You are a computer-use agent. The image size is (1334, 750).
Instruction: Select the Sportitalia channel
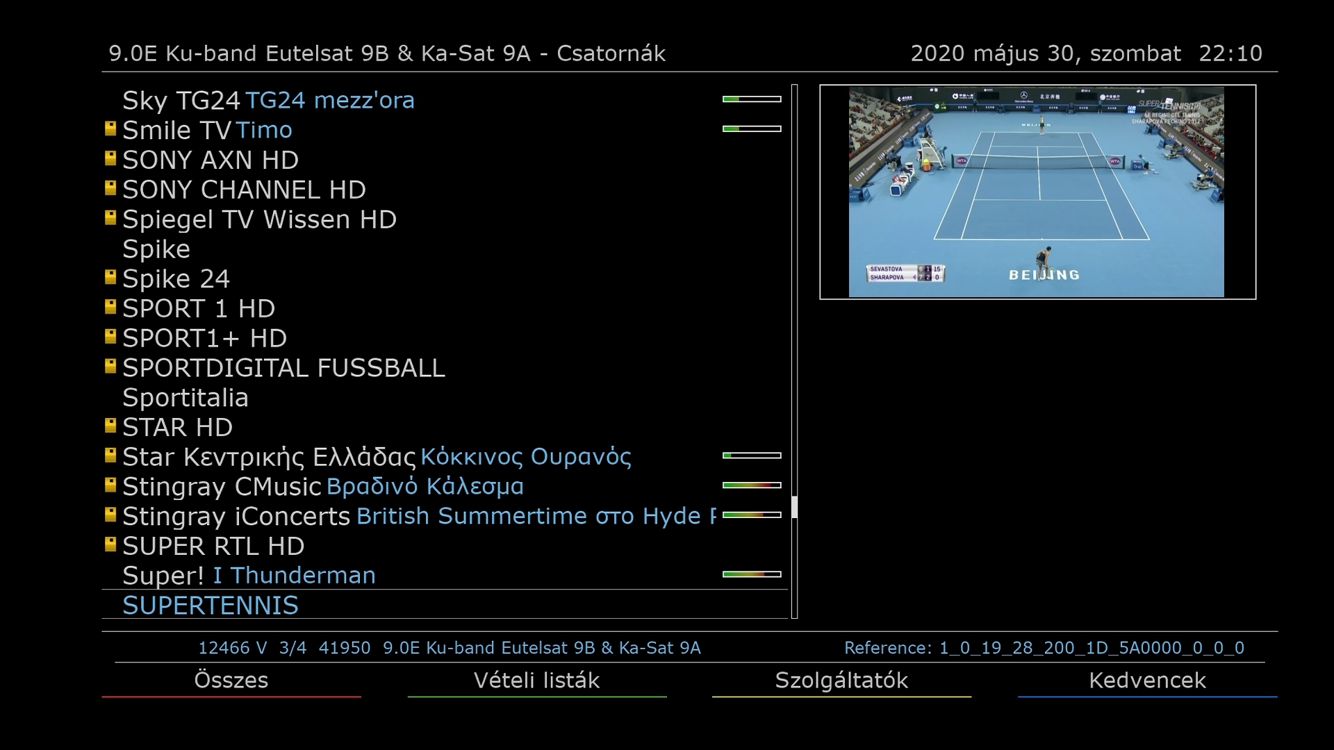(445, 397)
